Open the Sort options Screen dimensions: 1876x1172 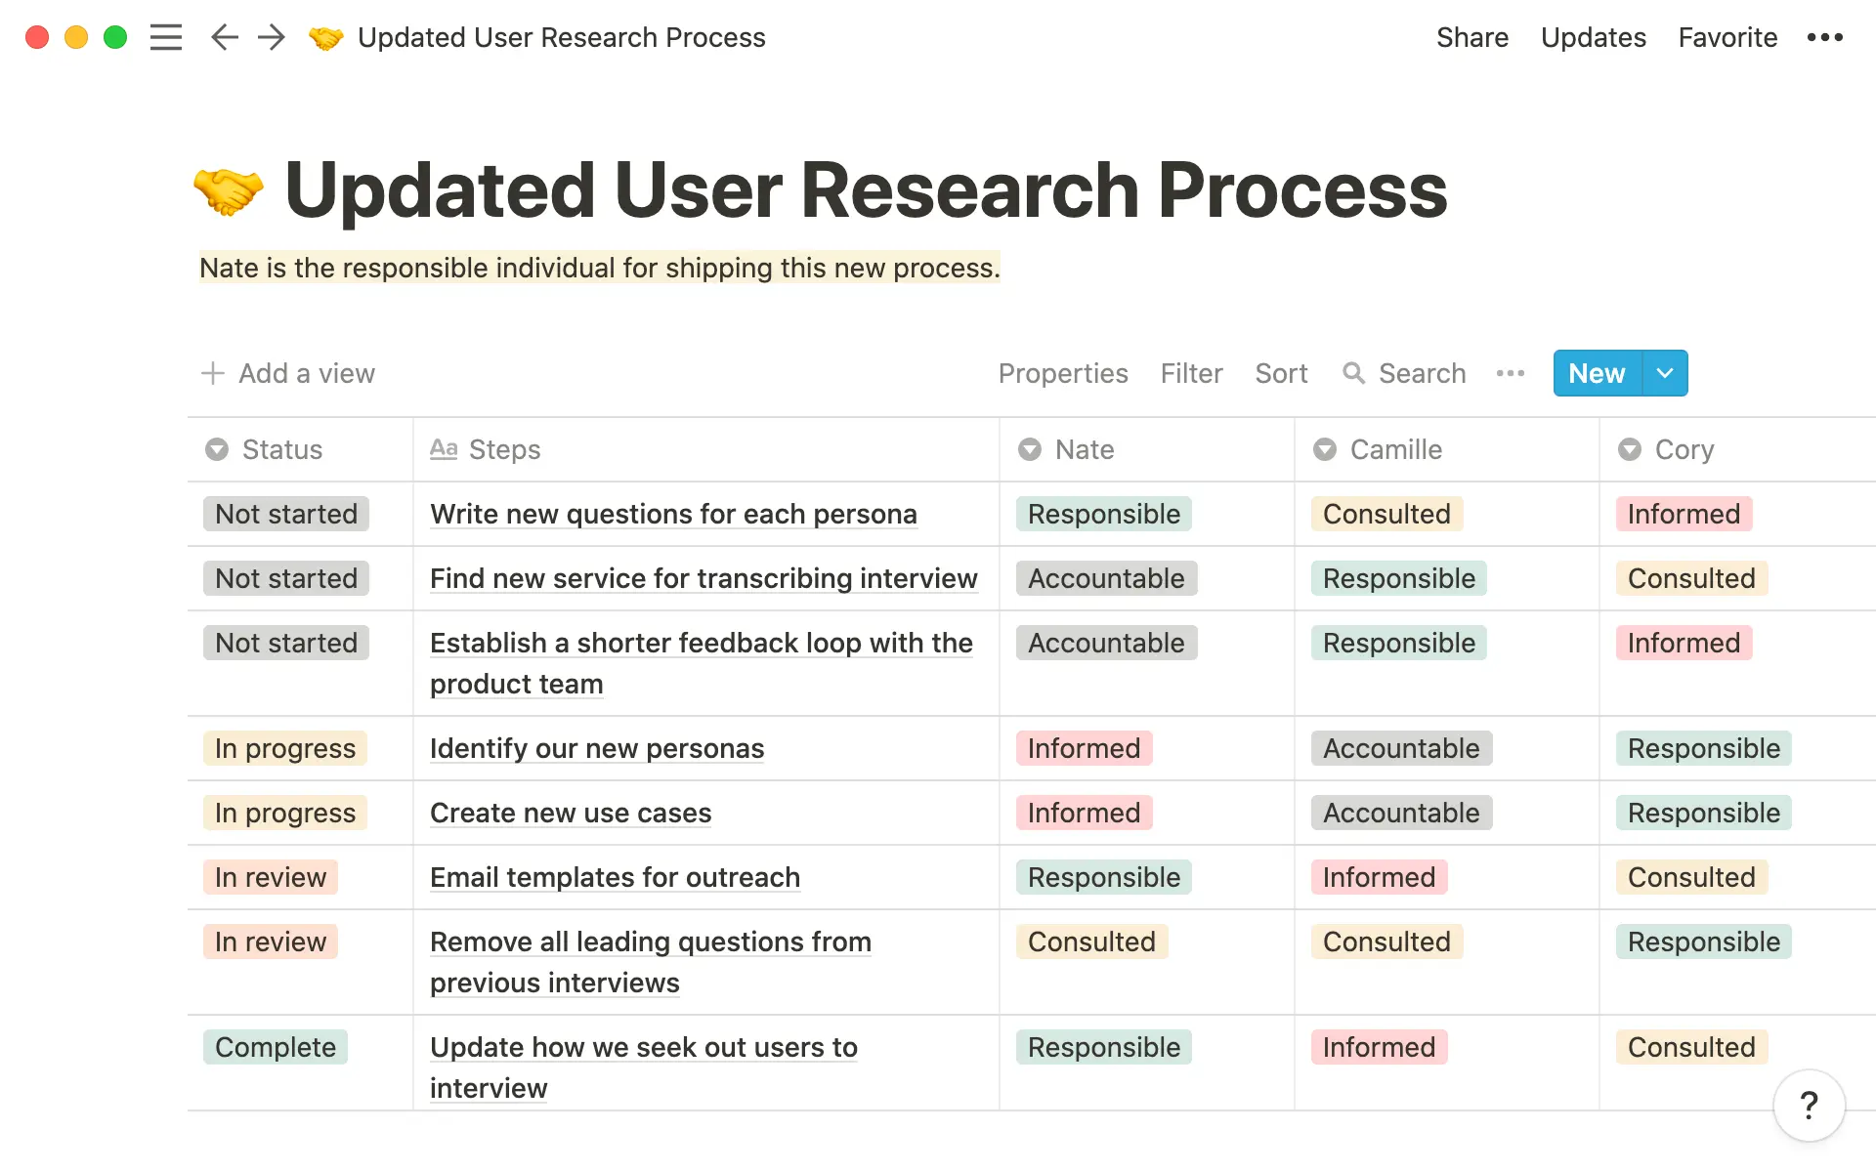point(1281,373)
